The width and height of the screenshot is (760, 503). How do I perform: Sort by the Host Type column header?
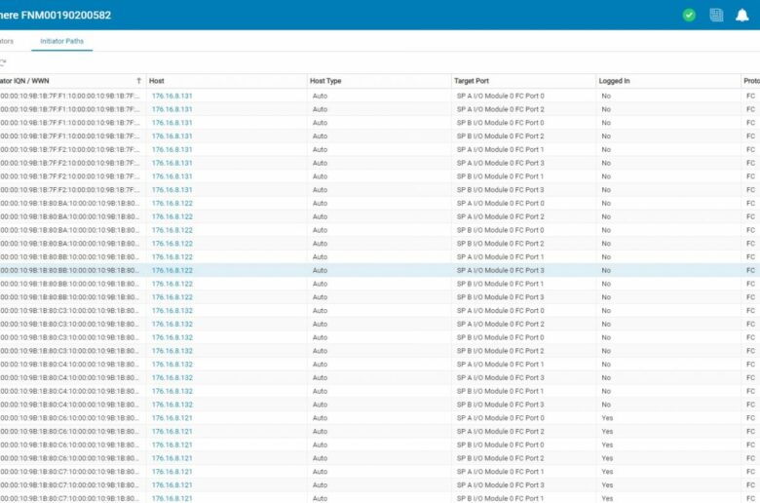(325, 81)
